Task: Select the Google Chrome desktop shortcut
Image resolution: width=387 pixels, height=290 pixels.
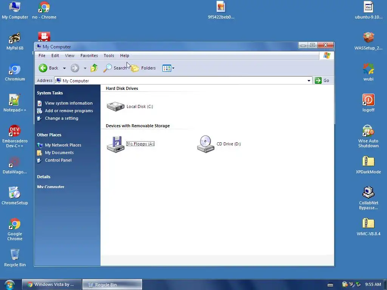Action: pos(15,229)
